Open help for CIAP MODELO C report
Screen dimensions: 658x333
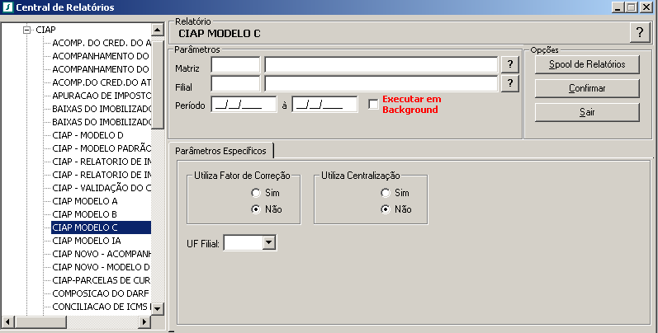pyautogui.click(x=640, y=32)
